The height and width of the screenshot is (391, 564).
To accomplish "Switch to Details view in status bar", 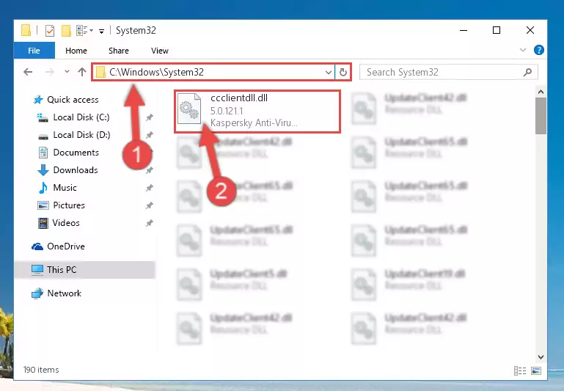I will [520, 370].
